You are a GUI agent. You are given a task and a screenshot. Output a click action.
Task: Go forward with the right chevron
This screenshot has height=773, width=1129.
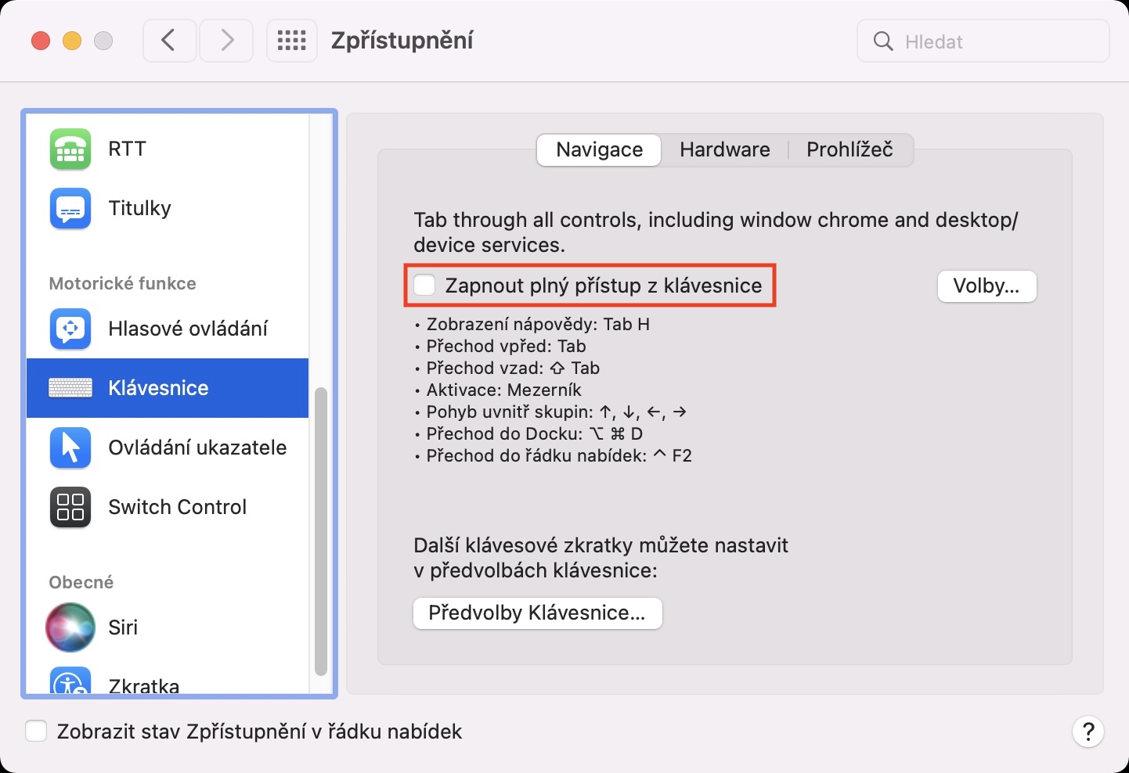coord(226,41)
